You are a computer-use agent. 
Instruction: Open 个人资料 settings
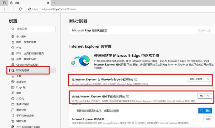[x=21, y=36]
